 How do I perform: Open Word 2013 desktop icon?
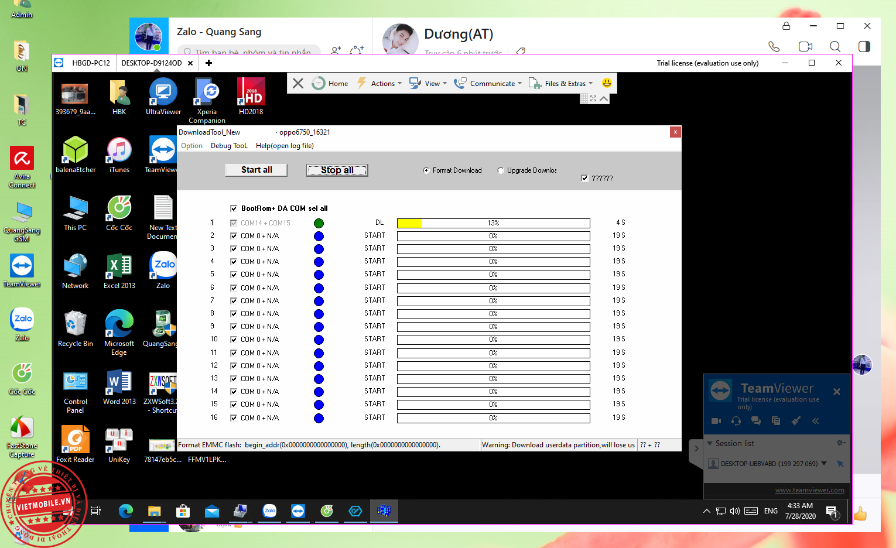pyautogui.click(x=119, y=387)
